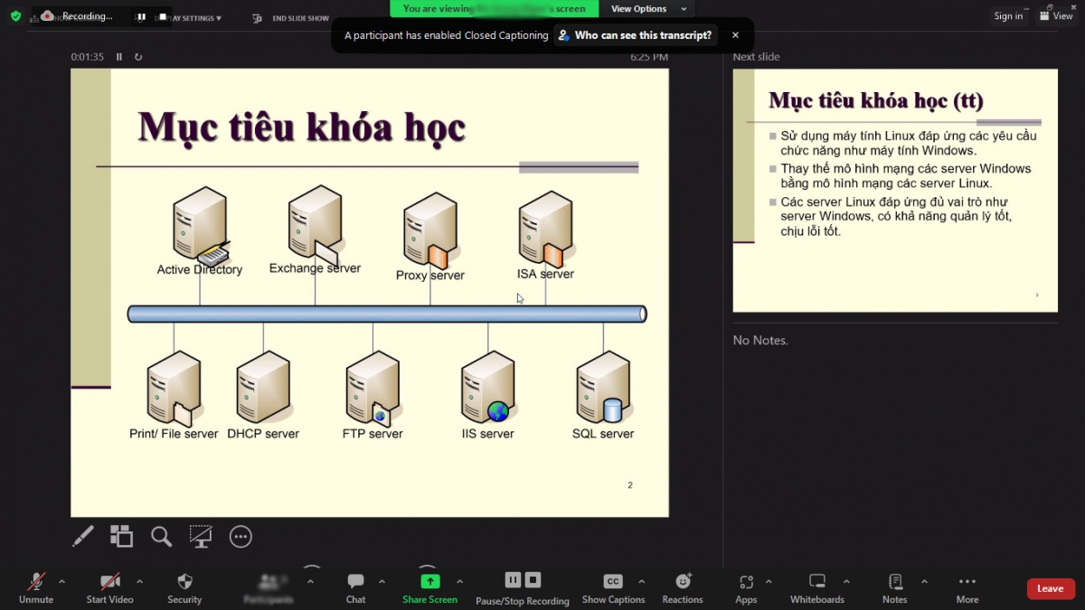Viewport: 1085px width, 610px height.
Task: Click the Proxy server image on slide
Action: 429,231
